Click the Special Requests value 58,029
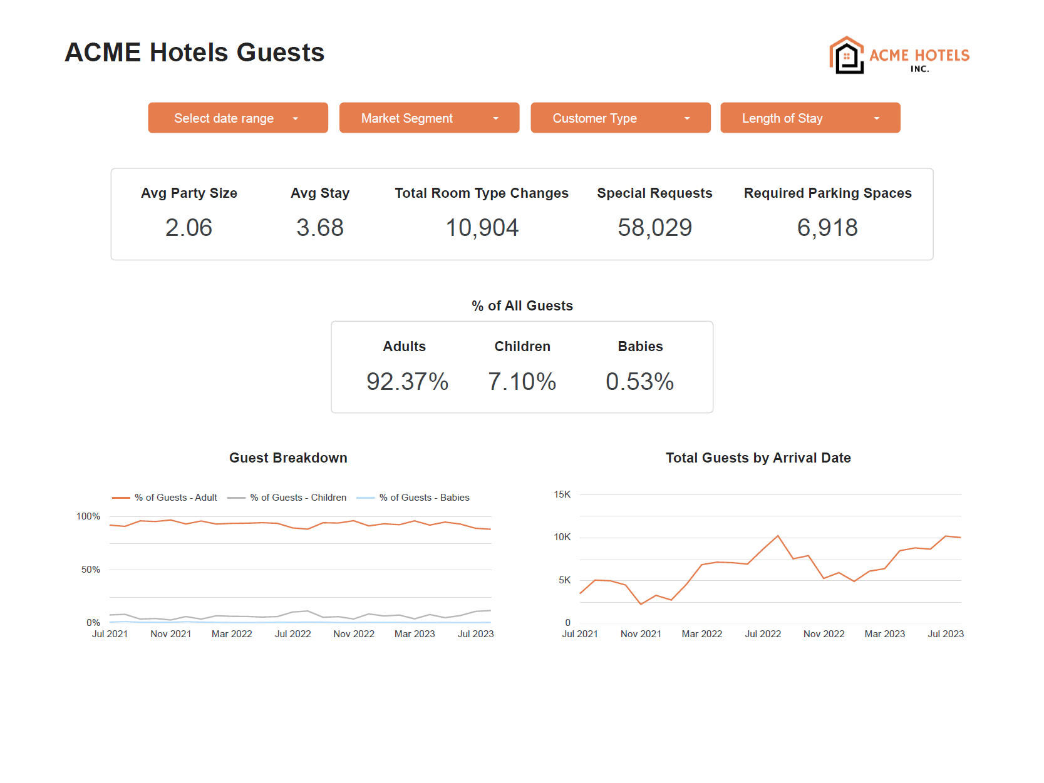This screenshot has width=1044, height=783. (655, 227)
